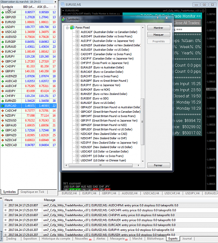This screenshot has width=218, height=243.
Task: Click the GBPCAD bid value 1.72516
Action: pyautogui.click(x=30, y=130)
